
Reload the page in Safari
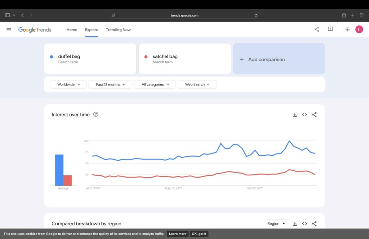point(256,15)
